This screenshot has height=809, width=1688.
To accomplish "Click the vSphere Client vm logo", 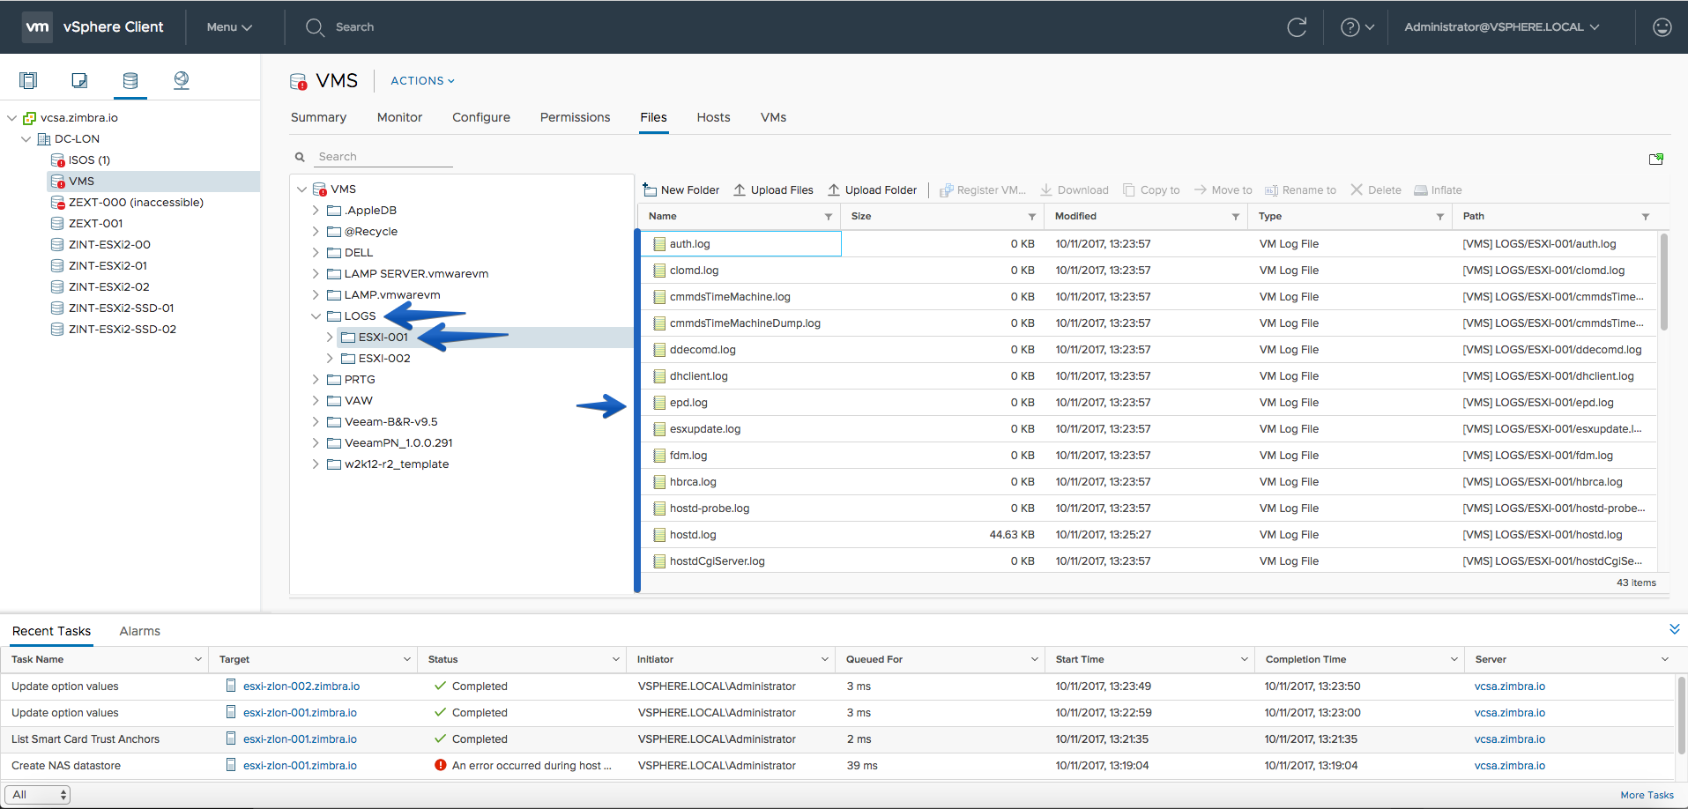I will tap(37, 27).
